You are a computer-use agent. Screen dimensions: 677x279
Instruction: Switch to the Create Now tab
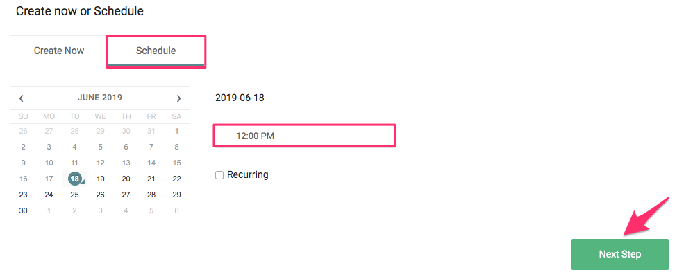[x=59, y=51]
